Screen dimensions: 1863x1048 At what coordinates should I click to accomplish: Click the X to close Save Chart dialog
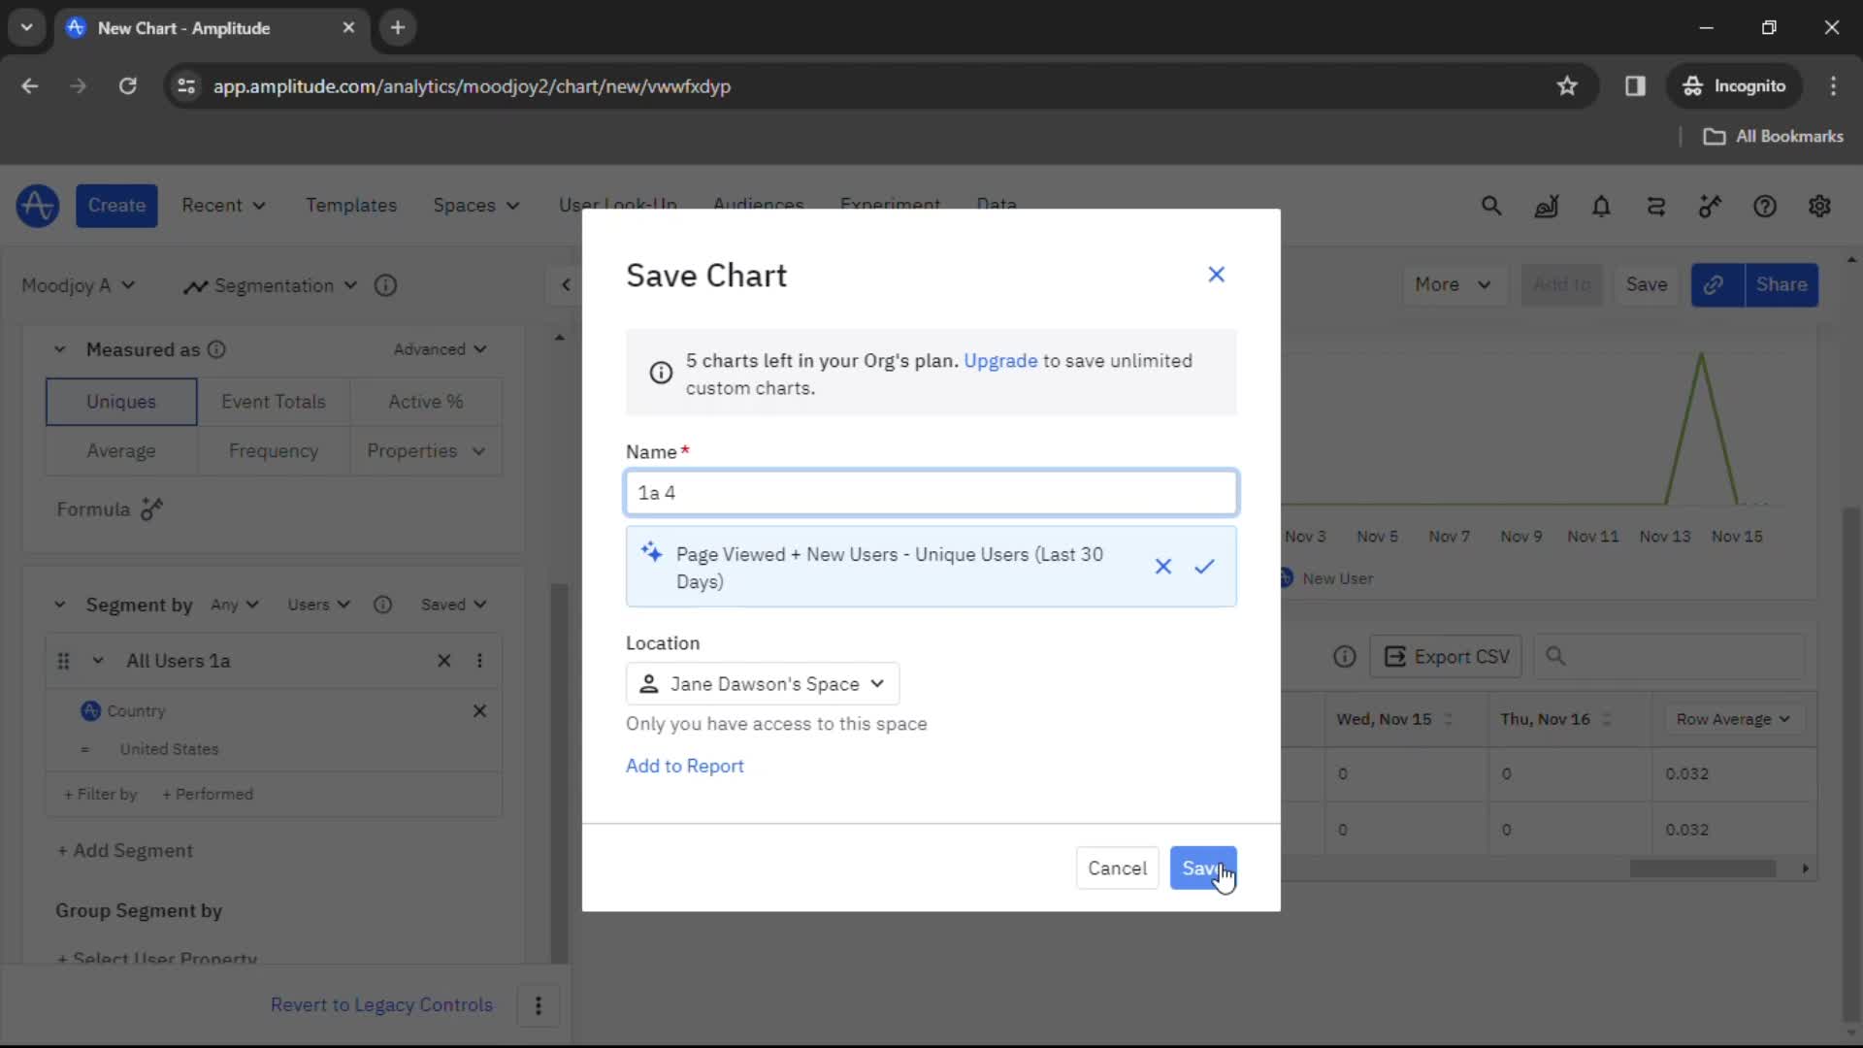[1217, 274]
